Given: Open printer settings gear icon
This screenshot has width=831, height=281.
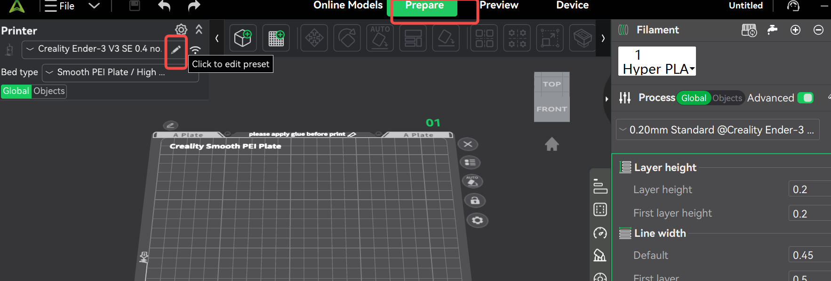Looking at the screenshot, I should point(181,30).
